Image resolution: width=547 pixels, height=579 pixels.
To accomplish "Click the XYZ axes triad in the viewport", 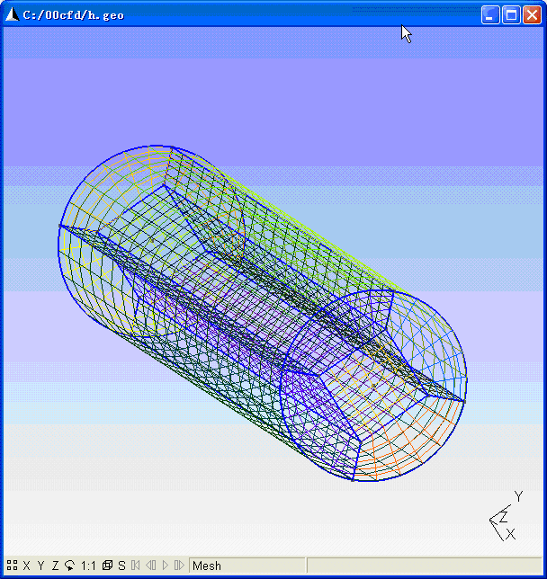I will (x=504, y=518).
